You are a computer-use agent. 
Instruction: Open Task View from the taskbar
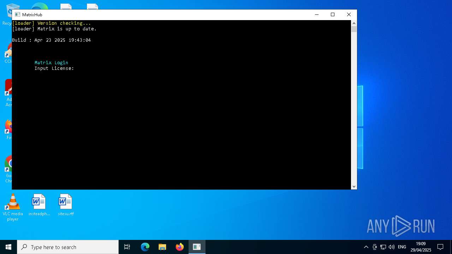[127, 247]
